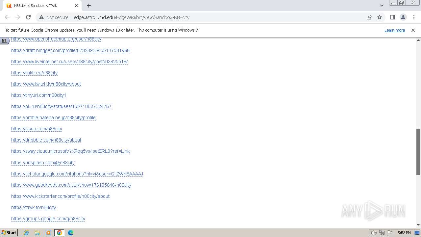Image resolution: width=421 pixels, height=237 pixels.
Task: Open the dribbble.com n88city about link
Action: (46, 140)
